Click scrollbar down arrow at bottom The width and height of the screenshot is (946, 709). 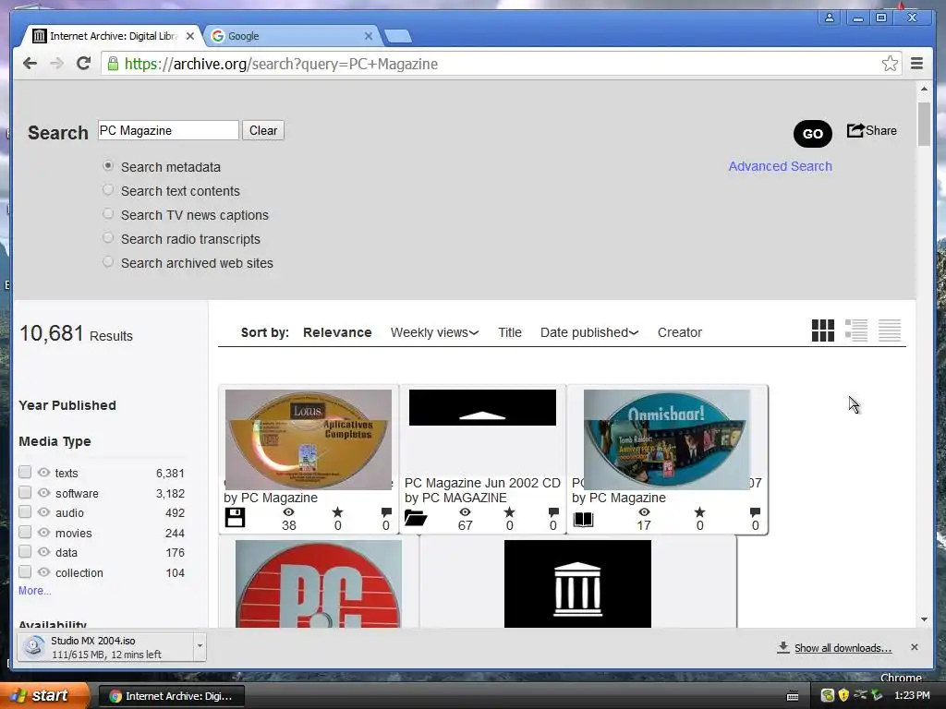coord(924,619)
